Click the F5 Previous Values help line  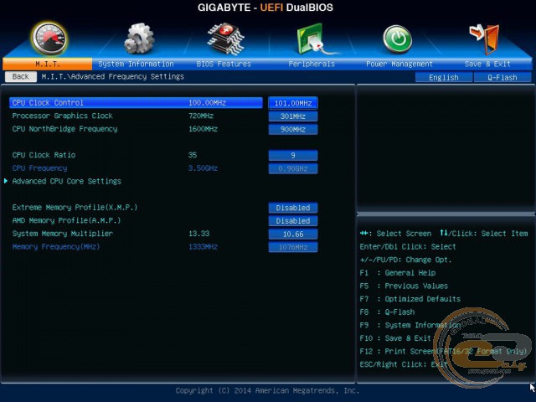pos(404,286)
